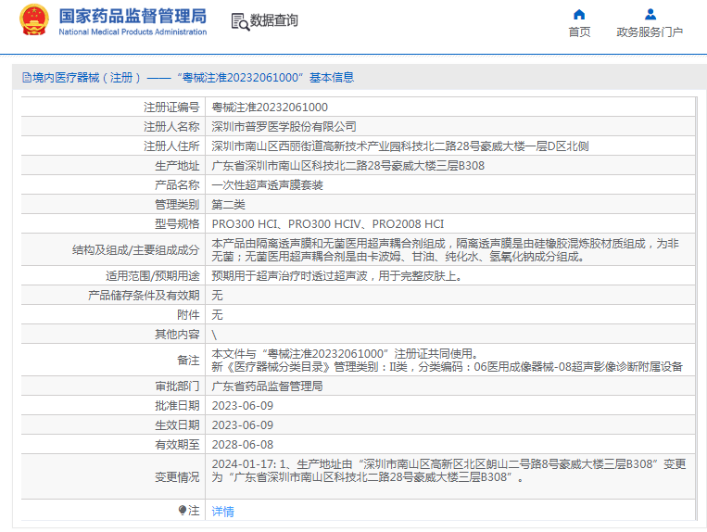Viewport: 707px width, 532px height.
Task: Click 数据查询 text
Action: click(273, 20)
